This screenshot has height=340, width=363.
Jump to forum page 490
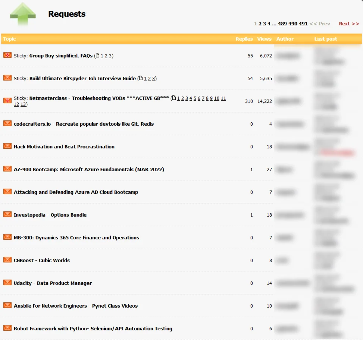(x=292, y=24)
